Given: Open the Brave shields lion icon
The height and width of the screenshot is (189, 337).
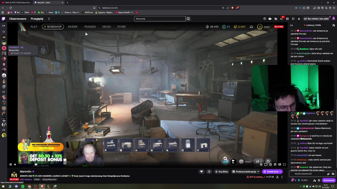Looking at the screenshot, I should point(232,8).
